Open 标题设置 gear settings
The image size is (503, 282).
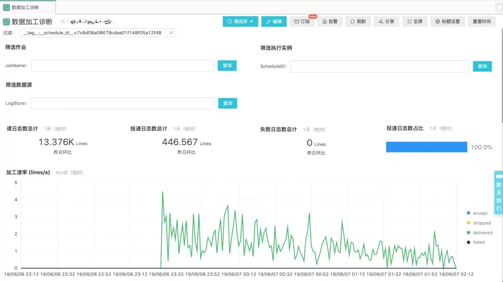(x=448, y=22)
